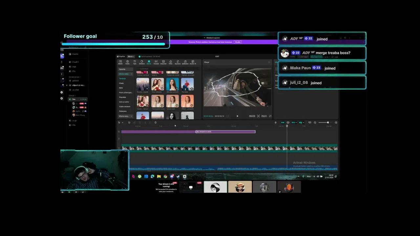Select the Clasic effects category
Viewport: 420px width, 236px height.
click(121, 83)
